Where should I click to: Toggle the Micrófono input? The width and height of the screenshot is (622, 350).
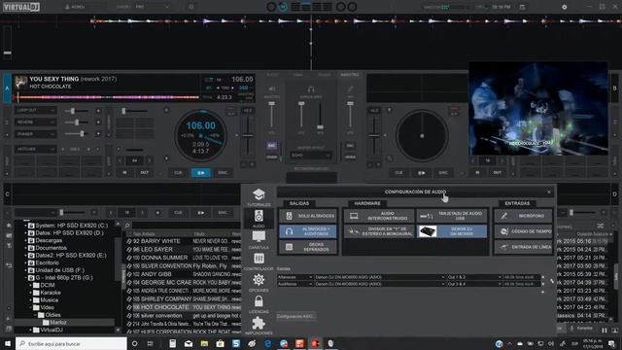coord(523,216)
